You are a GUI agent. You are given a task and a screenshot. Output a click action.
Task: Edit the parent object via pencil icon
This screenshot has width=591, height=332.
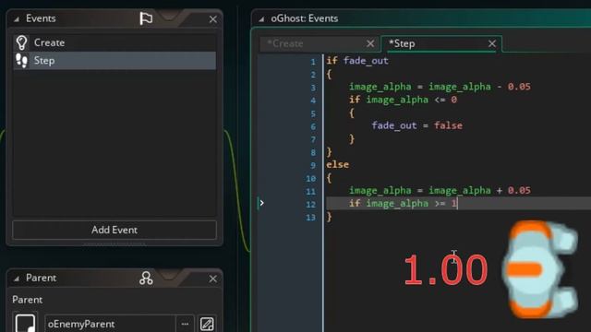tap(207, 324)
